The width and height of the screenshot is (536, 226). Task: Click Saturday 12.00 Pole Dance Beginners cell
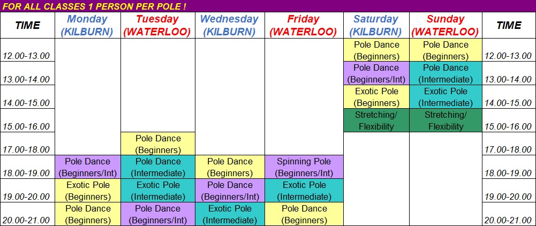(376, 50)
